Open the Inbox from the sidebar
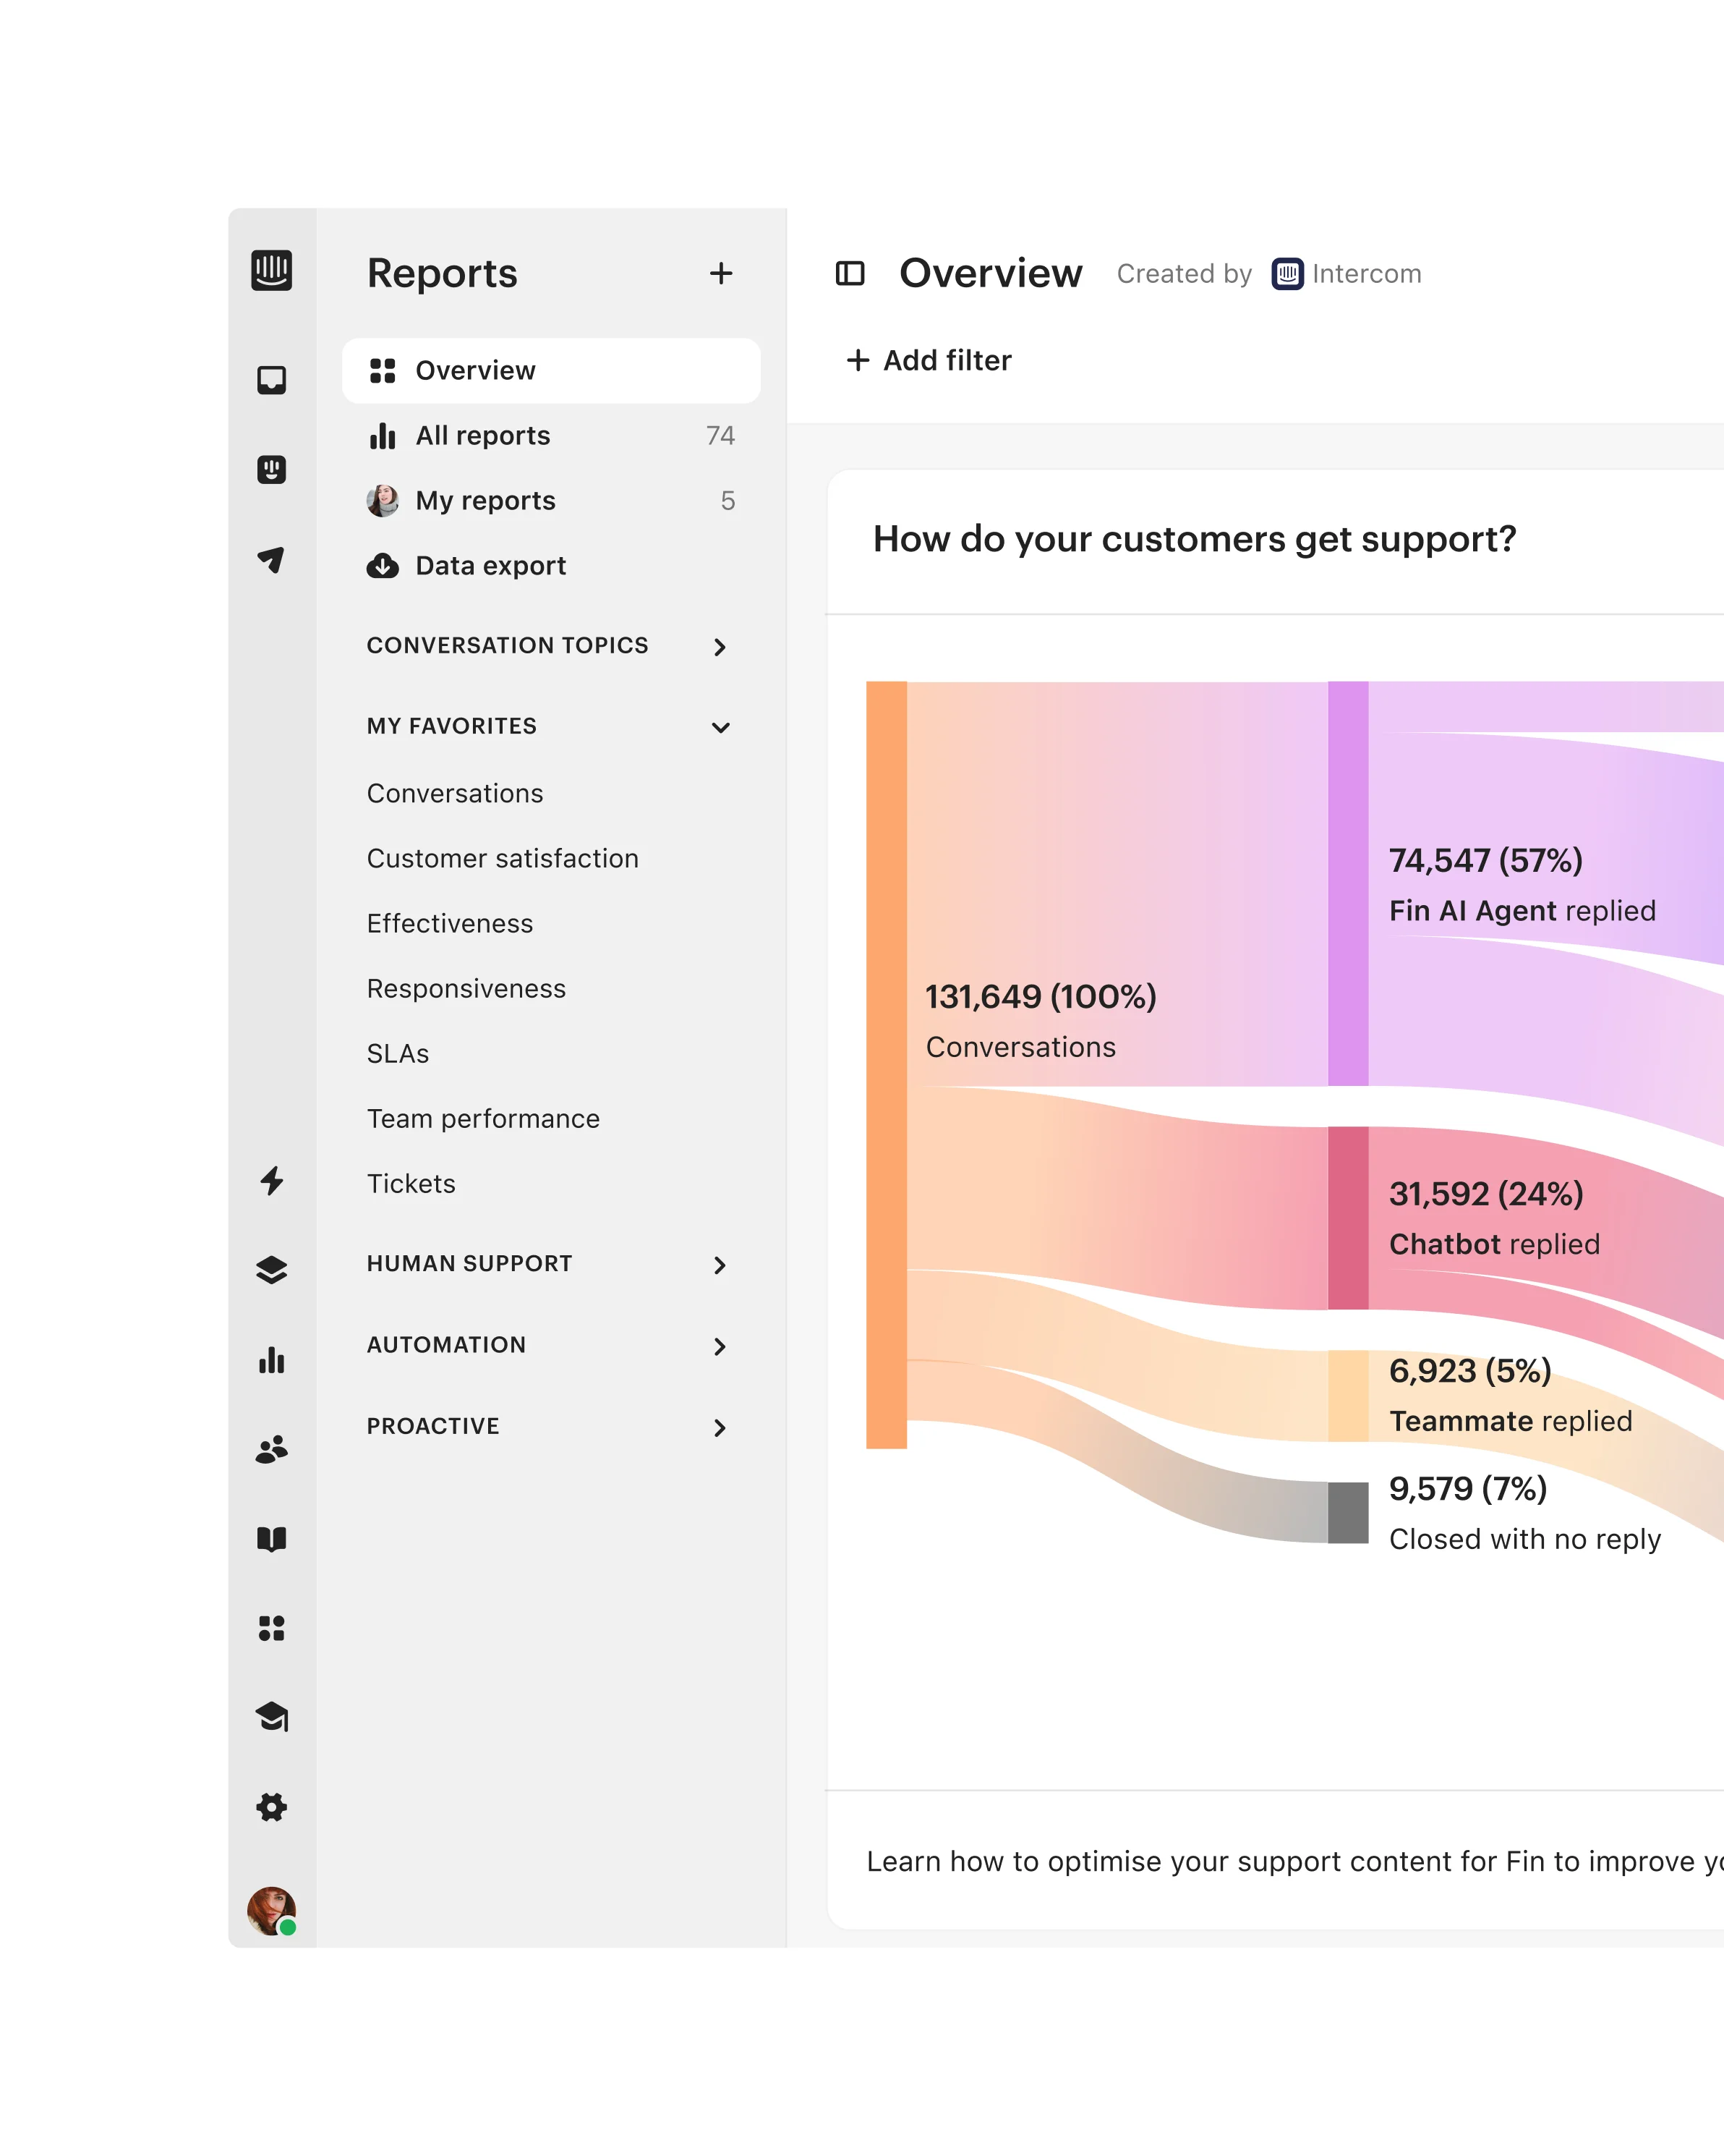Image resolution: width=1724 pixels, height=2156 pixels. (271, 380)
